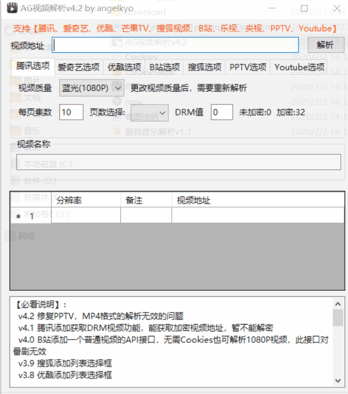The image size is (348, 394).
Task: Click the DRM值 input field
Action: 222,112
